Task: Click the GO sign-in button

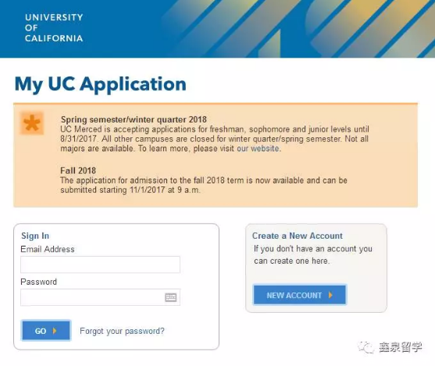Action: pyautogui.click(x=46, y=330)
